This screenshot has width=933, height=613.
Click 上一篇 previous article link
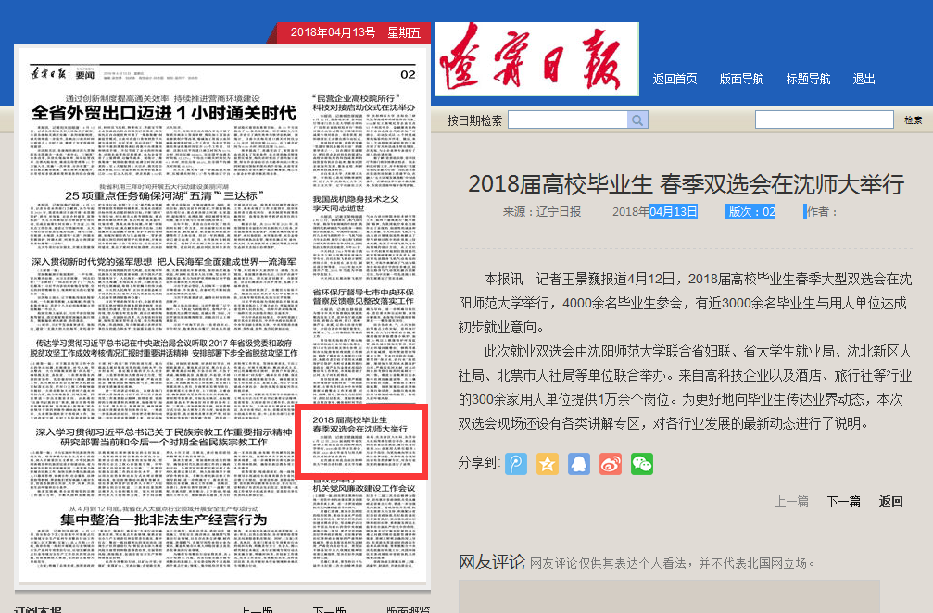(791, 501)
